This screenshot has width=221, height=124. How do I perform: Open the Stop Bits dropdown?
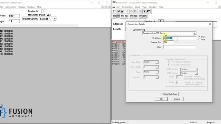coord(157,77)
